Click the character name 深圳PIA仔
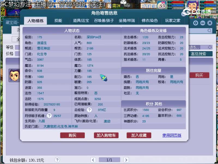This screenshot has width=218, height=164. click(x=94, y=37)
